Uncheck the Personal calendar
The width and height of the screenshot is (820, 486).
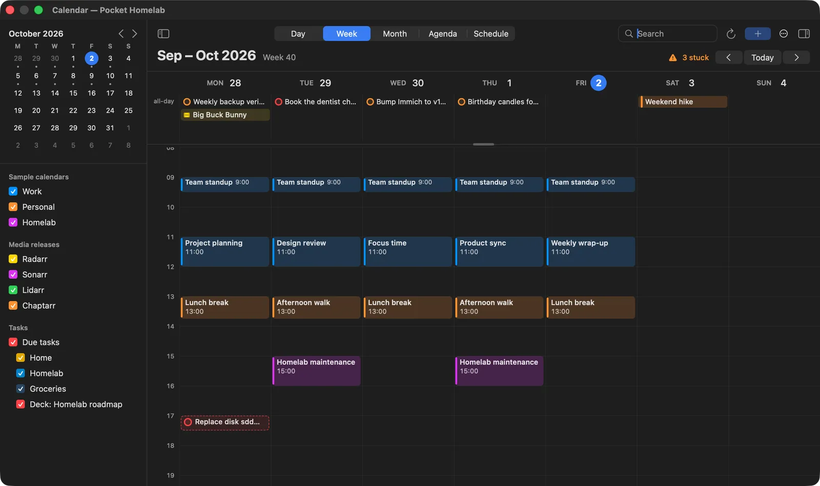(13, 207)
